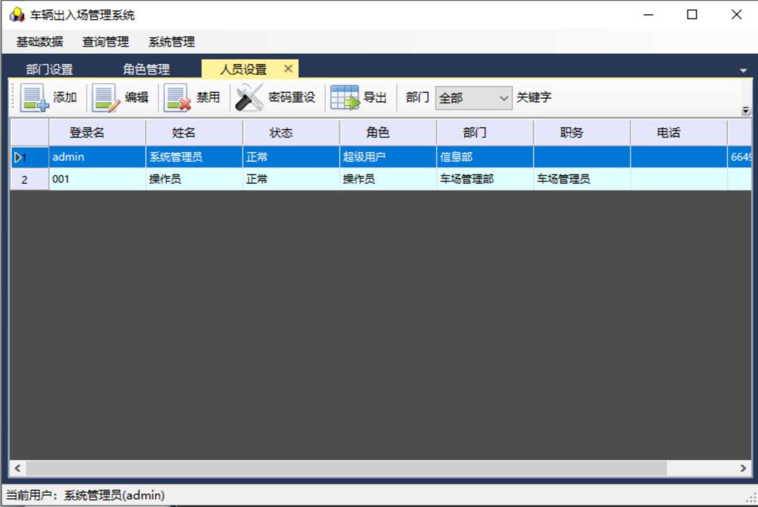The height and width of the screenshot is (507, 758).
Task: Click the 角色 column header
Action: point(378,133)
